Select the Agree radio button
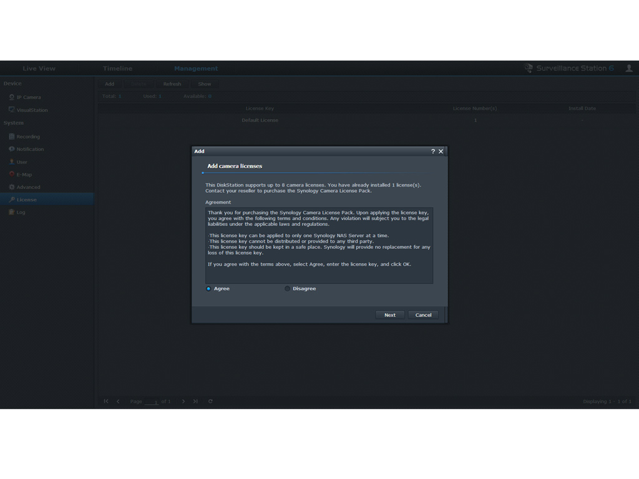Image resolution: width=639 pixels, height=479 pixels. (208, 289)
